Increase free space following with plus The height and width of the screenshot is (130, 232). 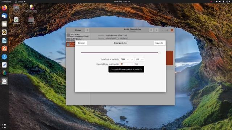coord(132,64)
